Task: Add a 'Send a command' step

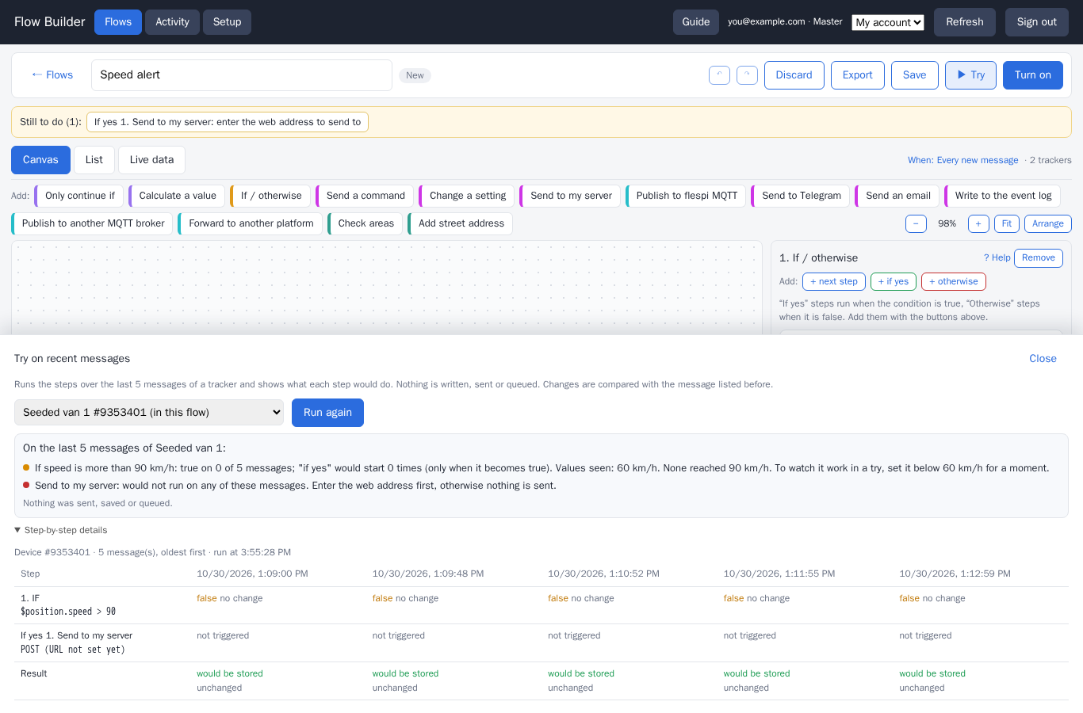Action: pyautogui.click(x=365, y=196)
